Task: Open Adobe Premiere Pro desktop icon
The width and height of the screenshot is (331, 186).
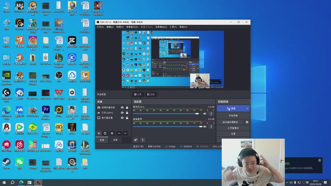Action: pyautogui.click(x=46, y=111)
